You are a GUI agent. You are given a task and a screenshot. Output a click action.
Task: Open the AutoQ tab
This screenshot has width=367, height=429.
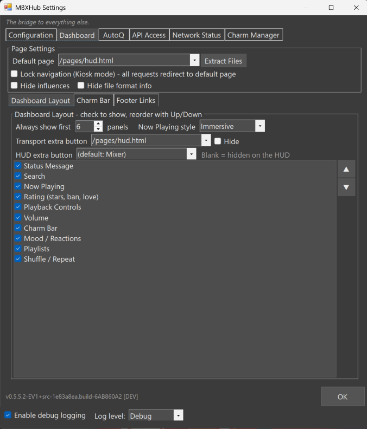click(113, 35)
